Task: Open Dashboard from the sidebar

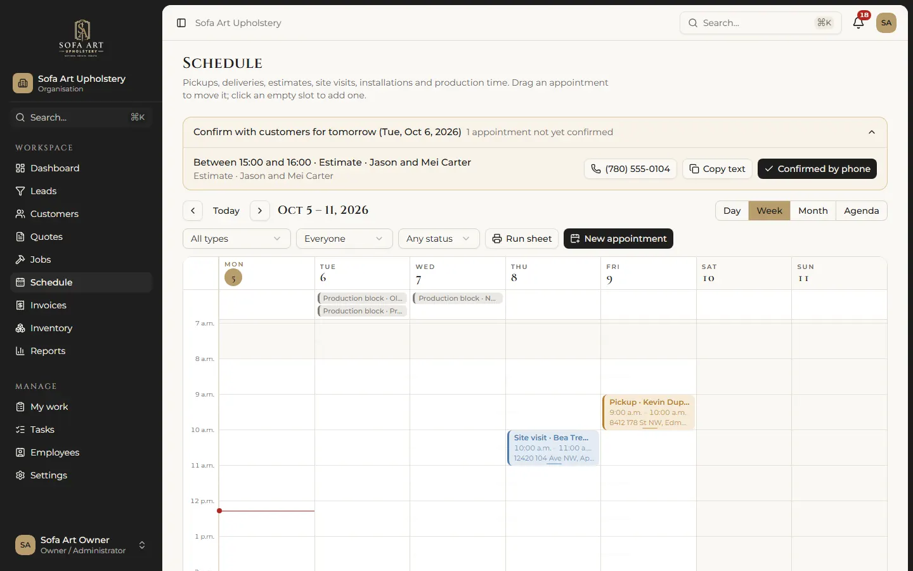Action: click(81, 168)
